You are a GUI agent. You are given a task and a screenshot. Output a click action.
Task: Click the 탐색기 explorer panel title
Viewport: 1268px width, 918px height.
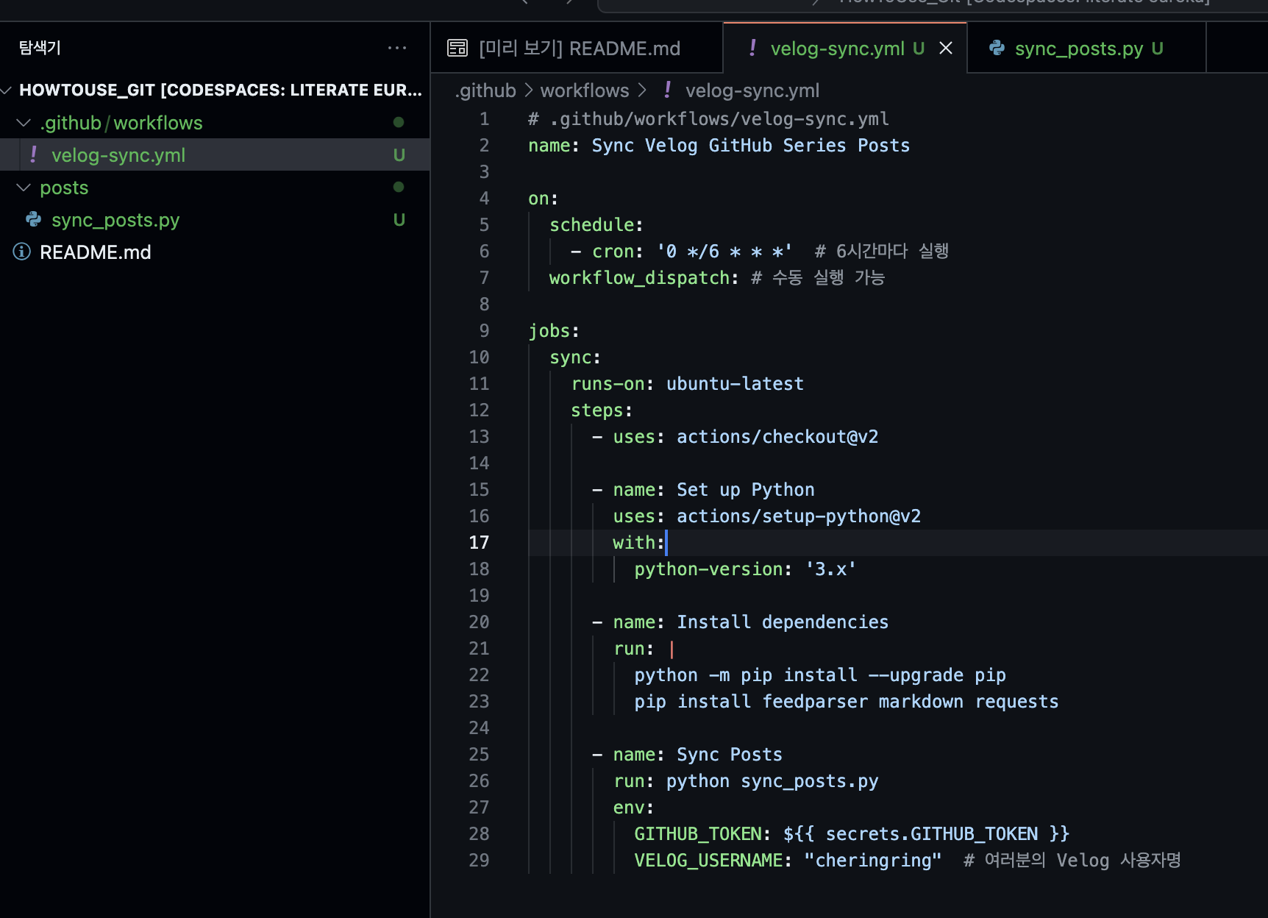[x=40, y=48]
